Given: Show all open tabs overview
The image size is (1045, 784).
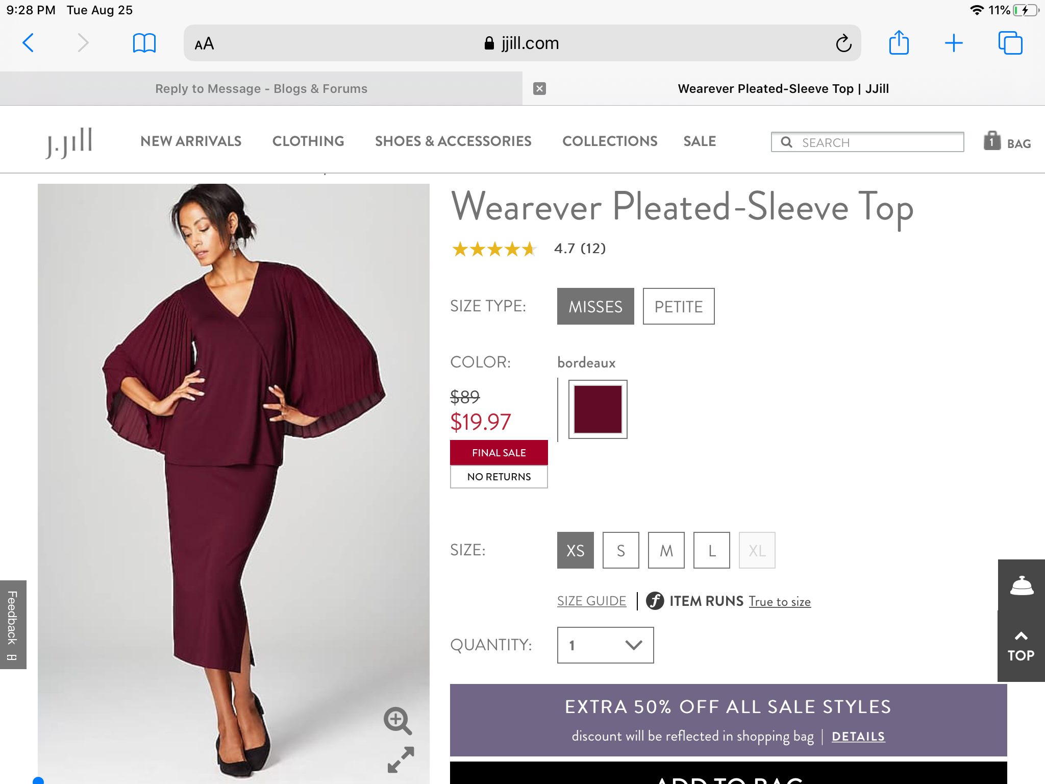Looking at the screenshot, I should [1010, 43].
